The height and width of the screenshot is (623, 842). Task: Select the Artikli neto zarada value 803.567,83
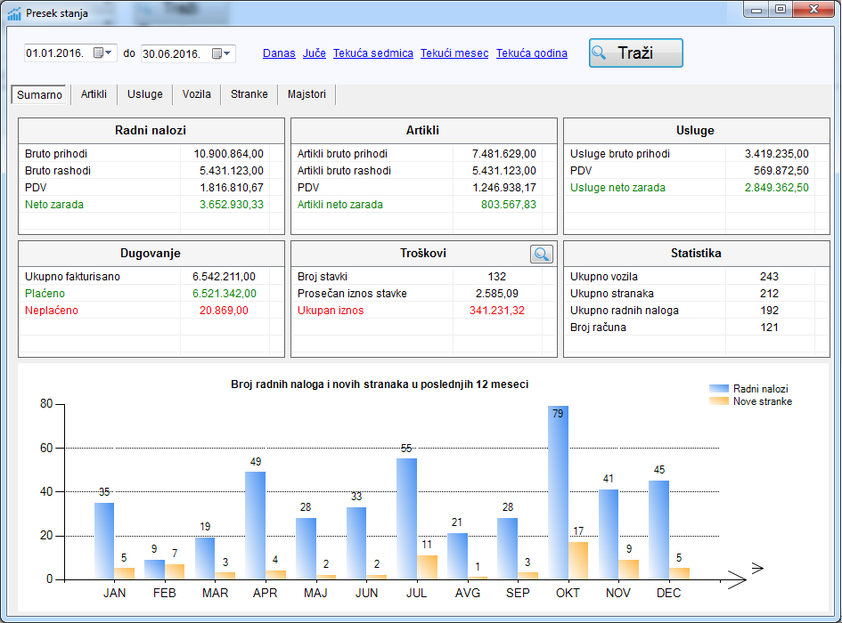point(509,205)
